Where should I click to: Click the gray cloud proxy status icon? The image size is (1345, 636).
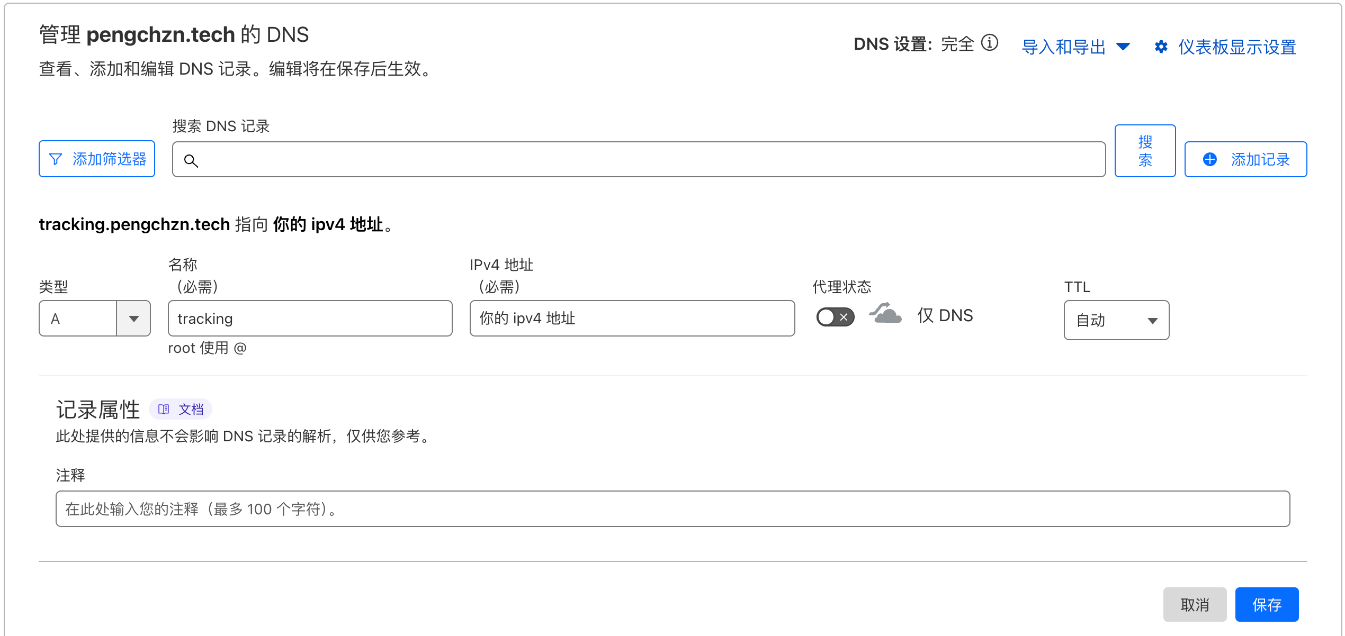tap(885, 314)
